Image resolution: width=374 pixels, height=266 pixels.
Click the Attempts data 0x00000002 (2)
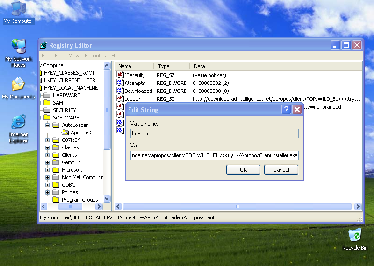coord(211,83)
